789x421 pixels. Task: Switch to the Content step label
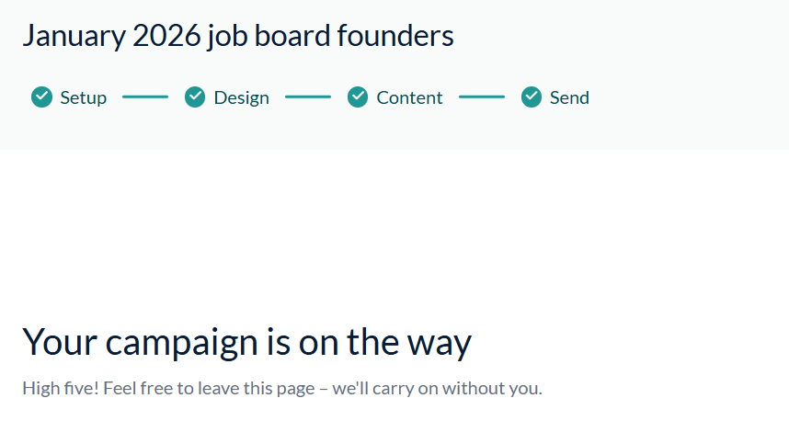point(409,97)
